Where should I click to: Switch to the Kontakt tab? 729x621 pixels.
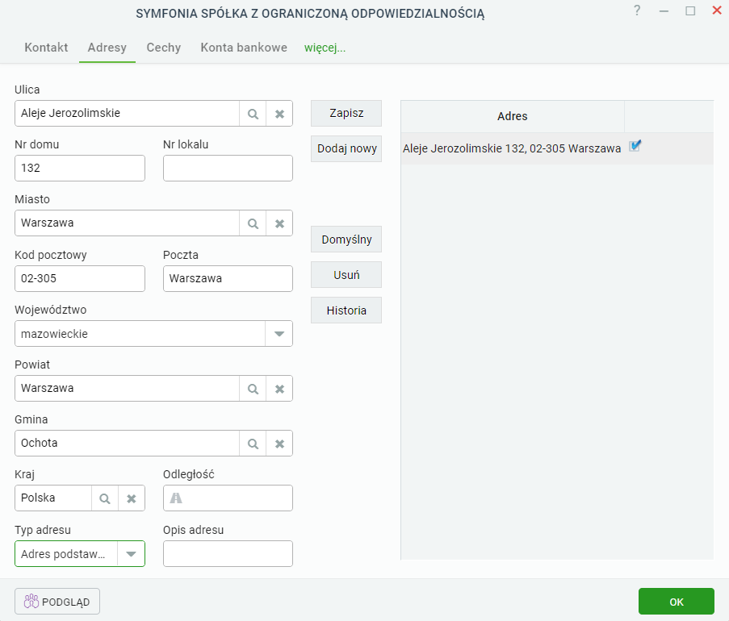(x=46, y=48)
